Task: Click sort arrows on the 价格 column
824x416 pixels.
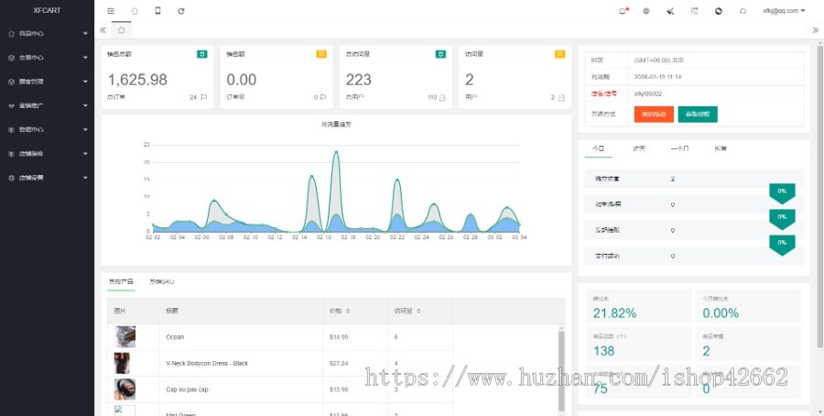Action: coord(348,311)
